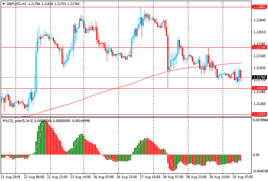Click the 22 Aug 06:00 time label

[34, 177]
